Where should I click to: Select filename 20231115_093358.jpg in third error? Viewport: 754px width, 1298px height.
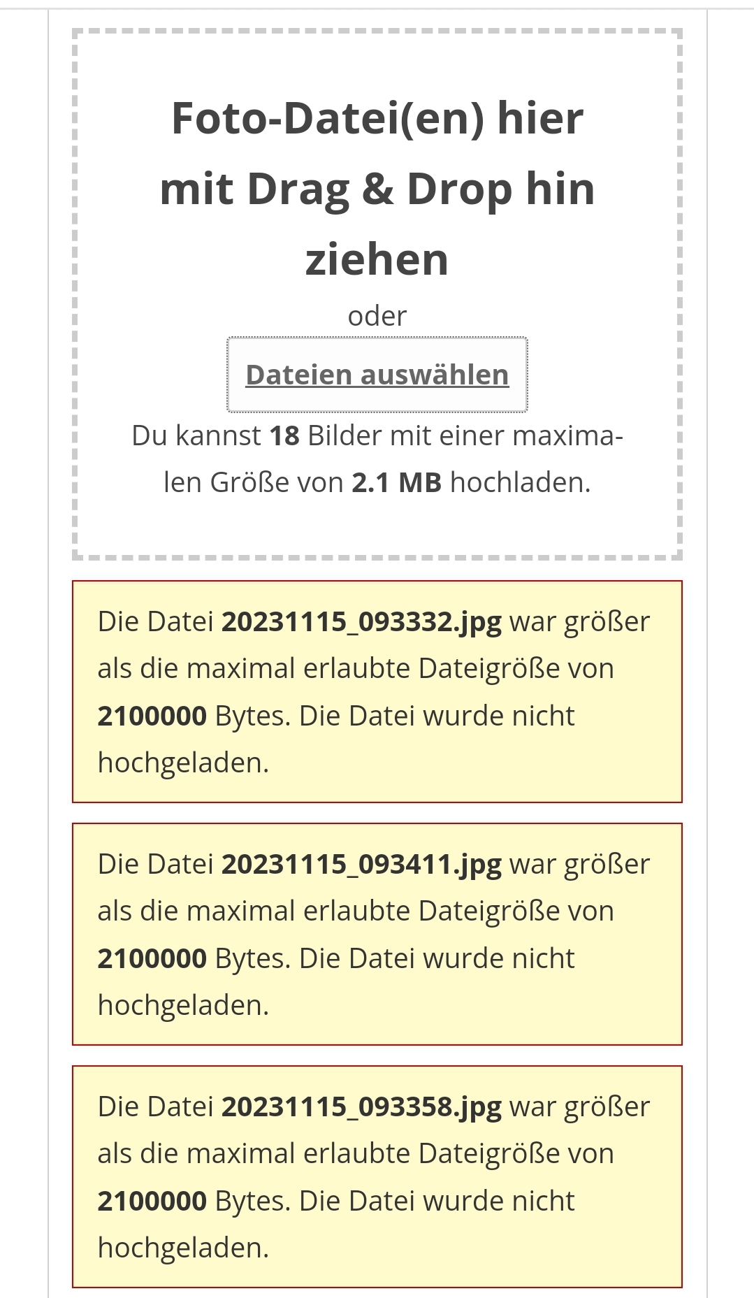point(361,1106)
